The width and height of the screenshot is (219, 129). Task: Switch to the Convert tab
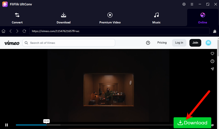pyautogui.click(x=17, y=18)
